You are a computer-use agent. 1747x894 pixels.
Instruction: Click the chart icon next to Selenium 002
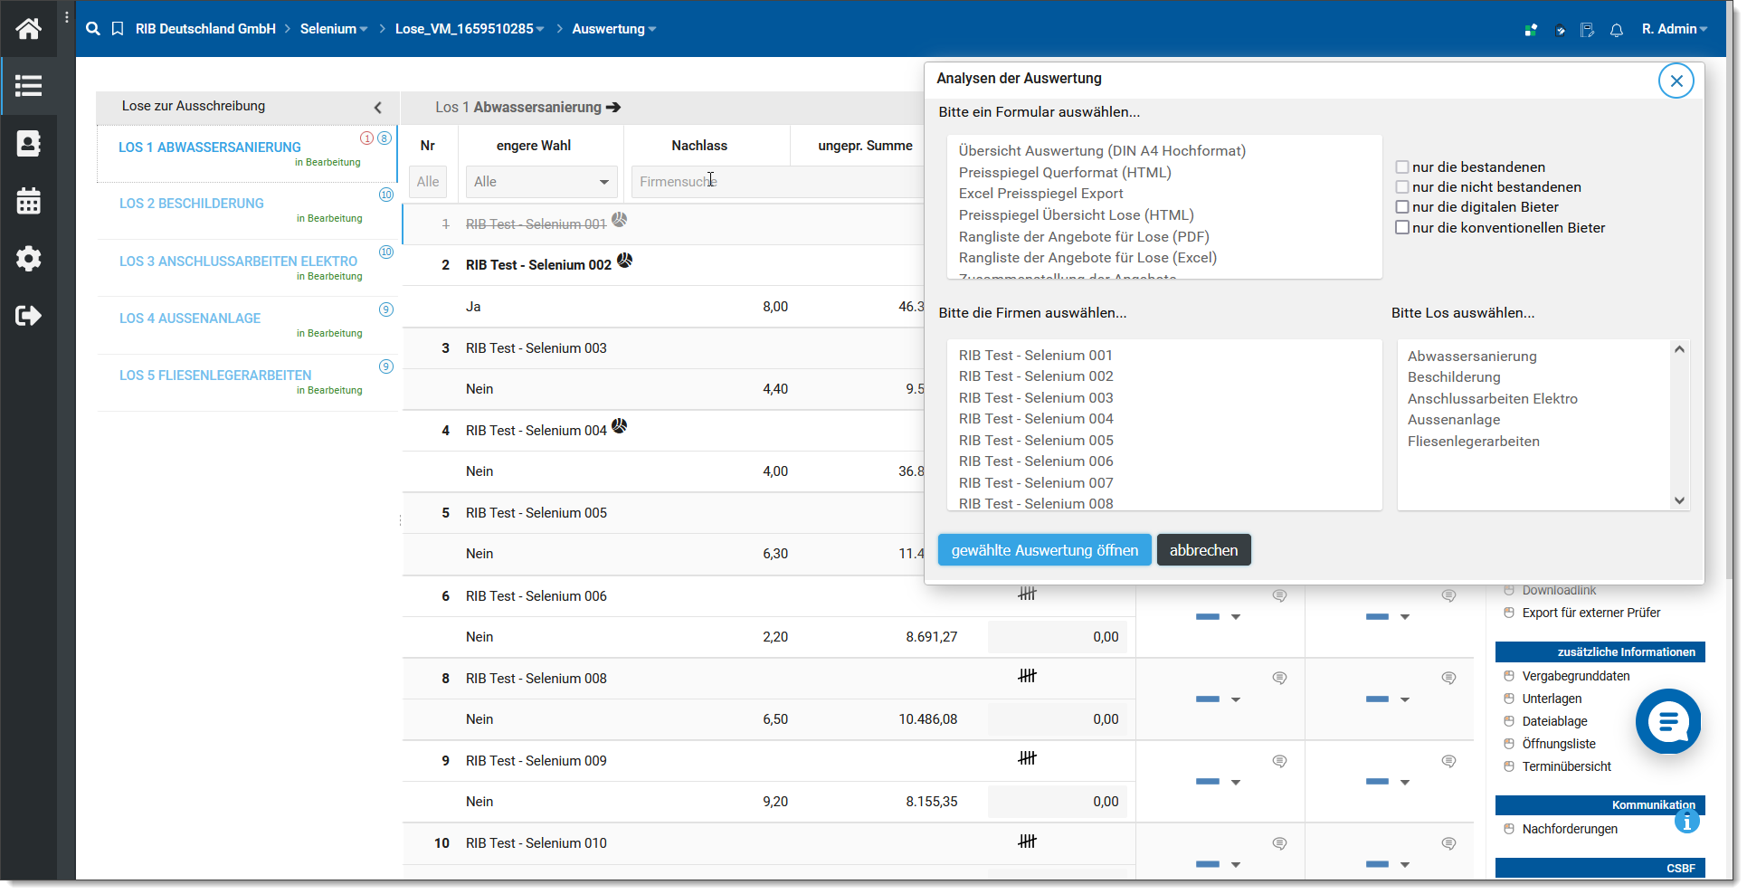625,261
